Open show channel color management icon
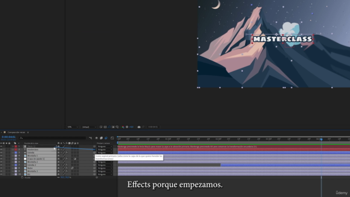 [122, 127]
